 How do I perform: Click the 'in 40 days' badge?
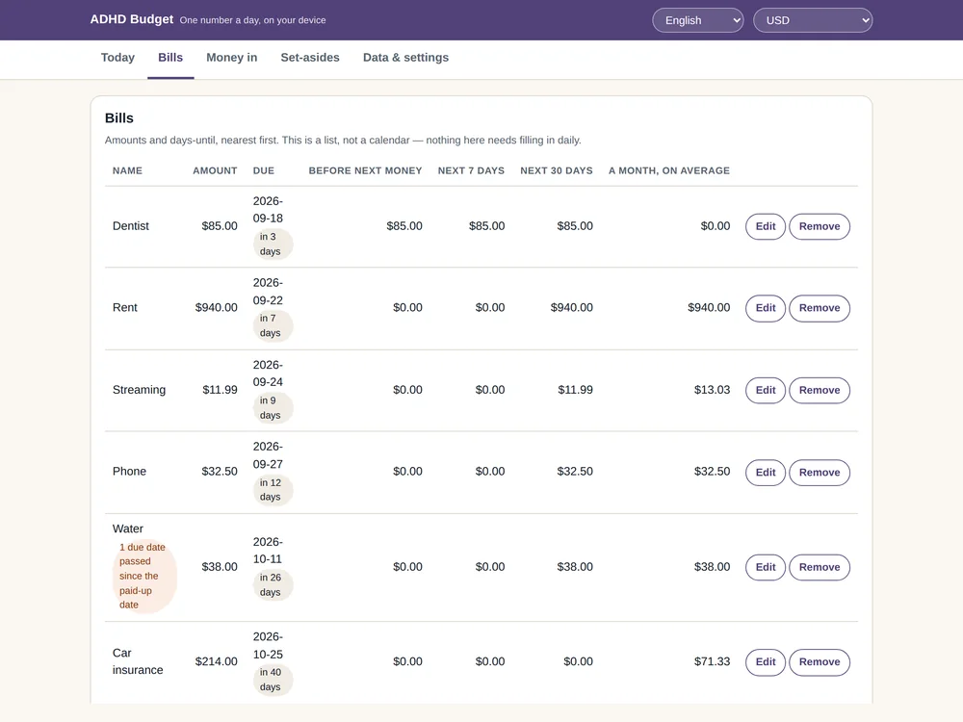273,679
